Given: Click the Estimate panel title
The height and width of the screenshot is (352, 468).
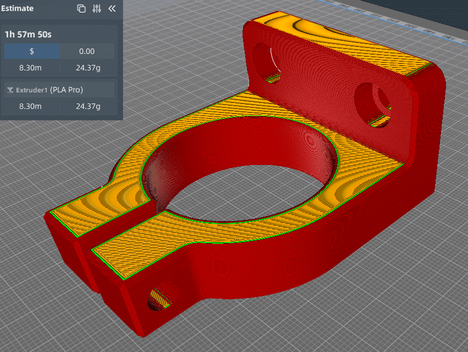Looking at the screenshot, I should click(x=17, y=8).
